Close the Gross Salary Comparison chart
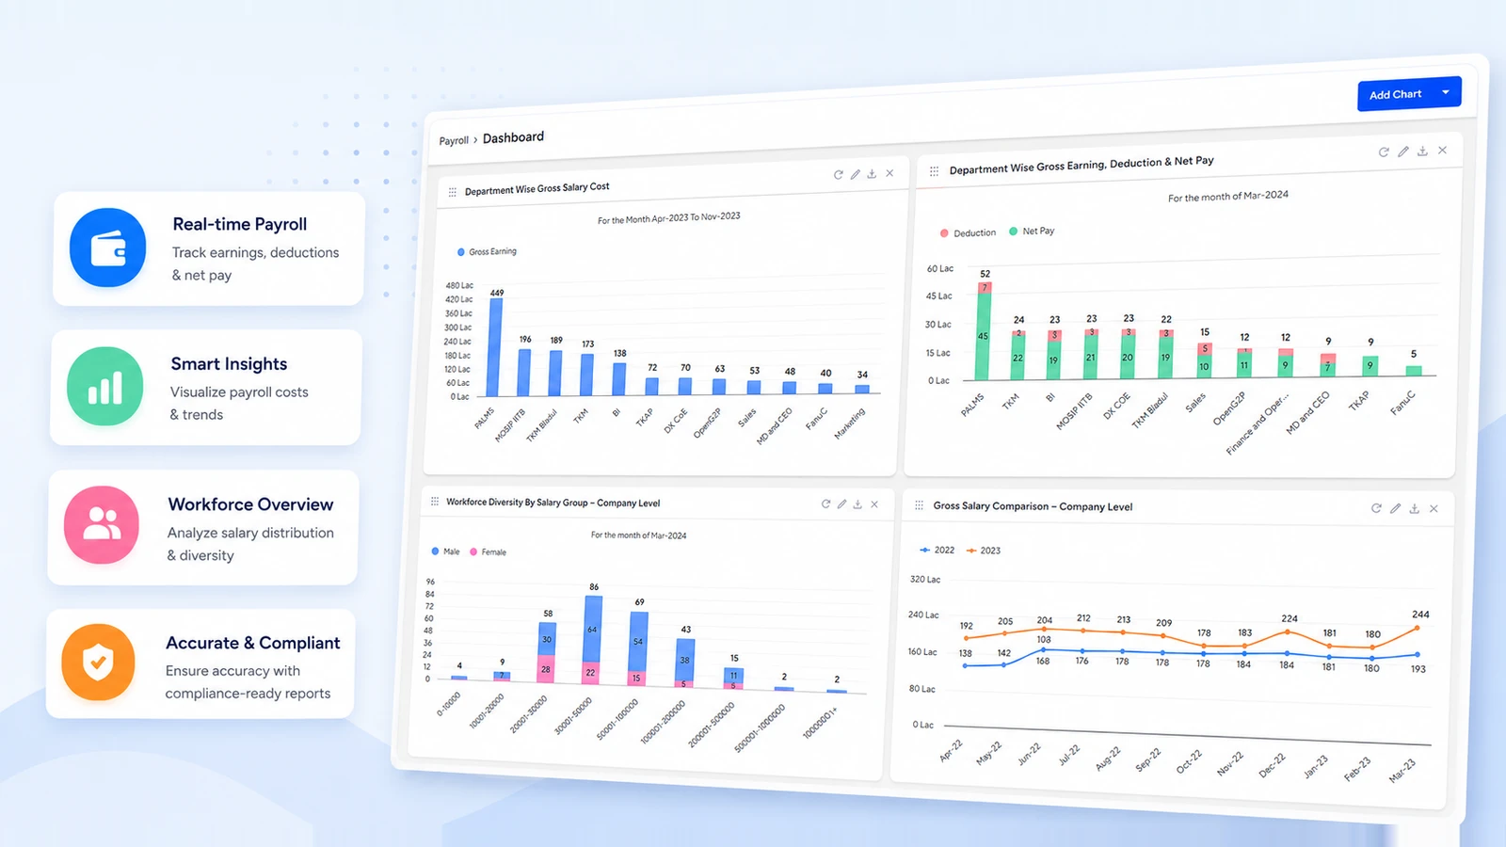The image size is (1506, 847). tap(1434, 508)
